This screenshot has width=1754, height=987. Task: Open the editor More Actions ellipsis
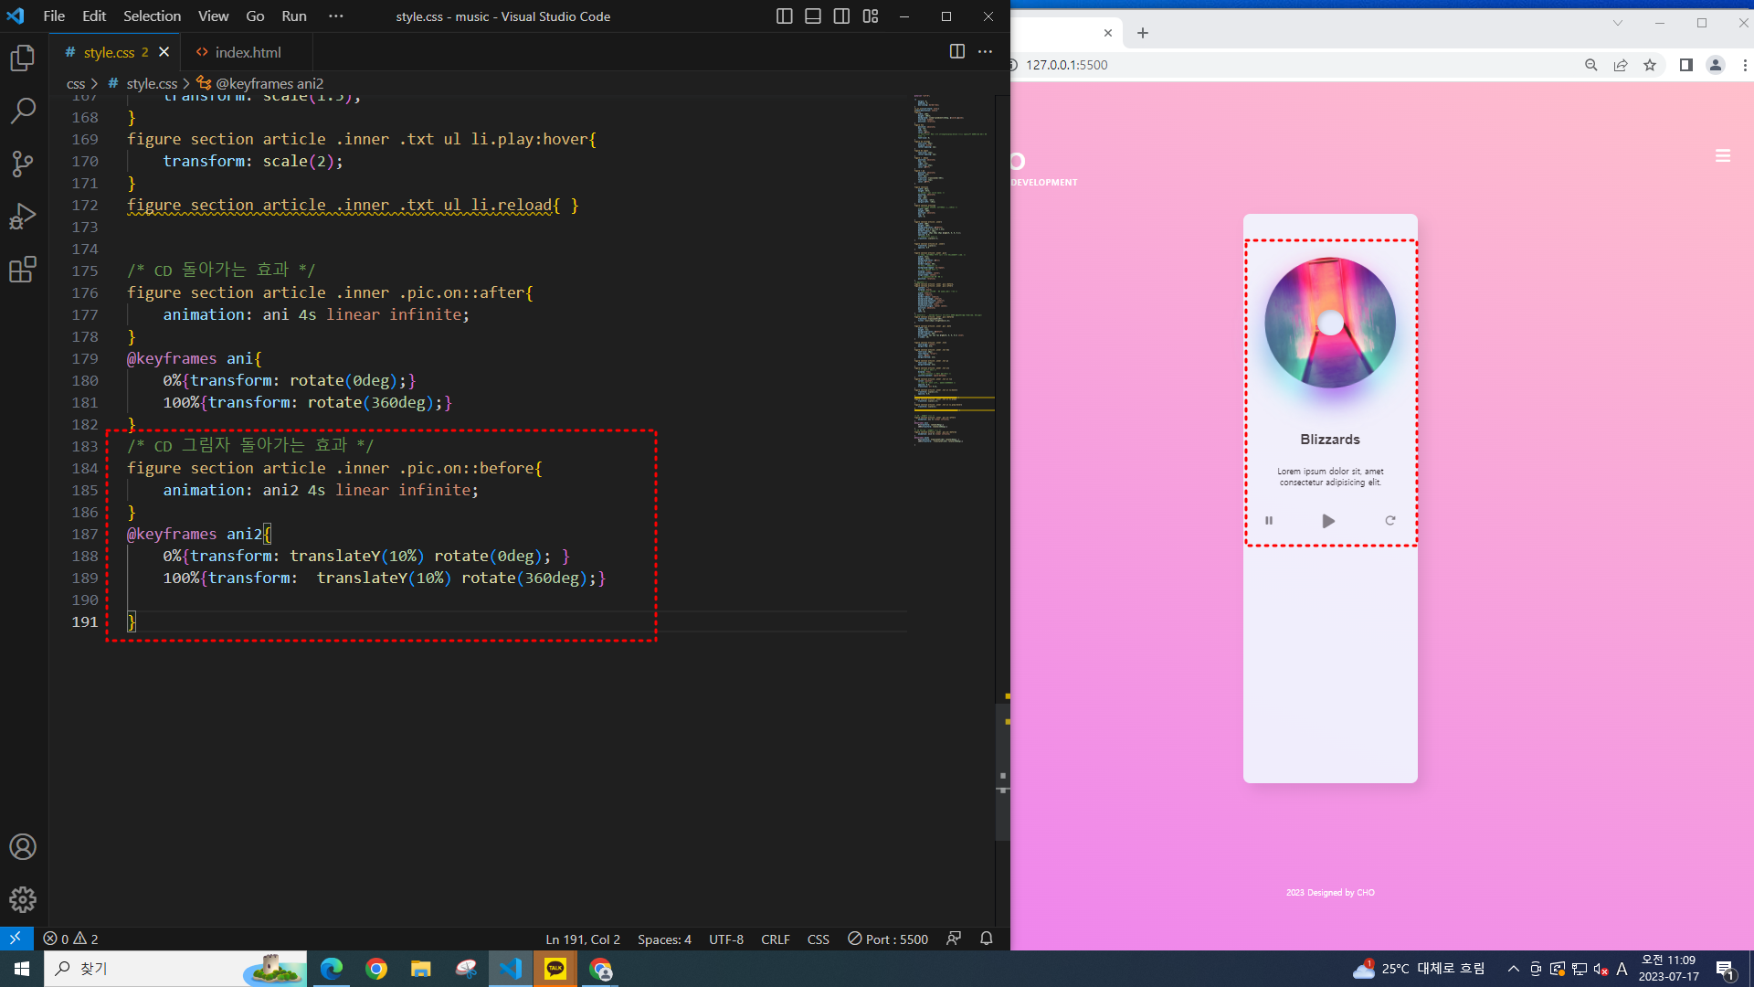coord(985,52)
